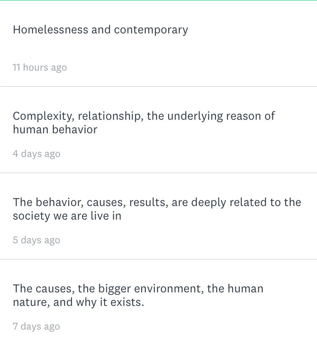Screen dimensions: 317x344
Task: Click the words "human behavior" in second response
Action: (55, 129)
